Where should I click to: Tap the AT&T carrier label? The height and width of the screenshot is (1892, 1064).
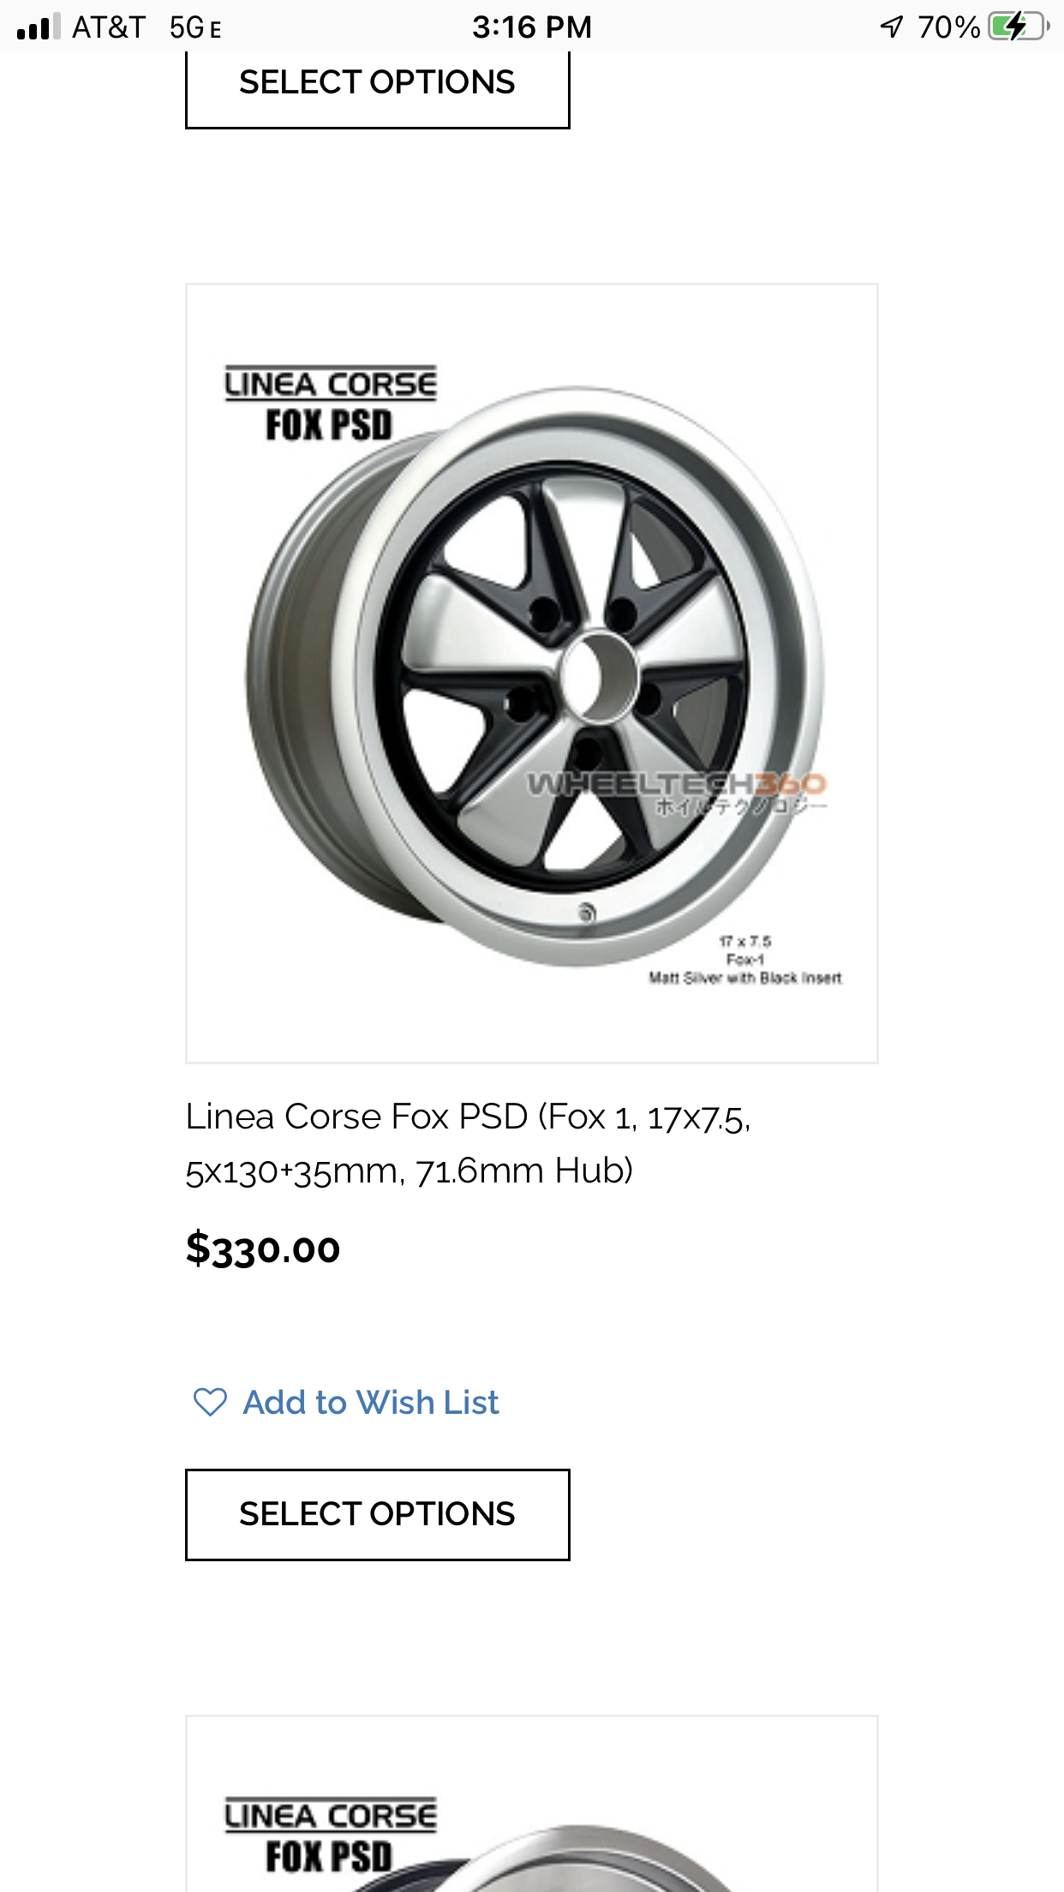(x=108, y=27)
